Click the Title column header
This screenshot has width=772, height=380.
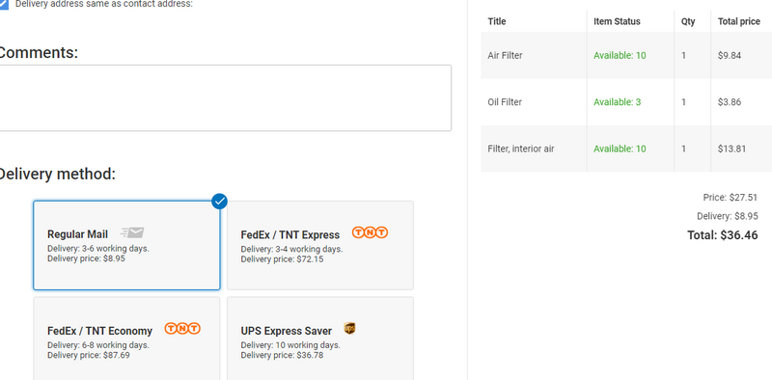(x=497, y=21)
